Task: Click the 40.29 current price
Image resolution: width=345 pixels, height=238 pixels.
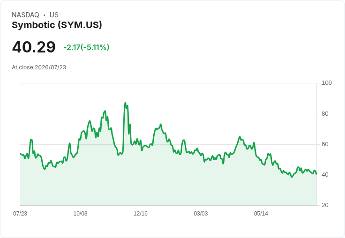Action: click(x=34, y=47)
